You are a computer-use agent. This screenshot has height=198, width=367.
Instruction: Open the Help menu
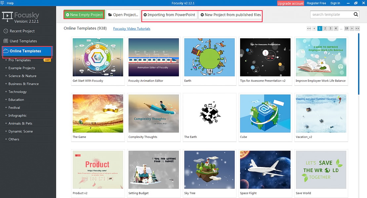coord(10,3)
